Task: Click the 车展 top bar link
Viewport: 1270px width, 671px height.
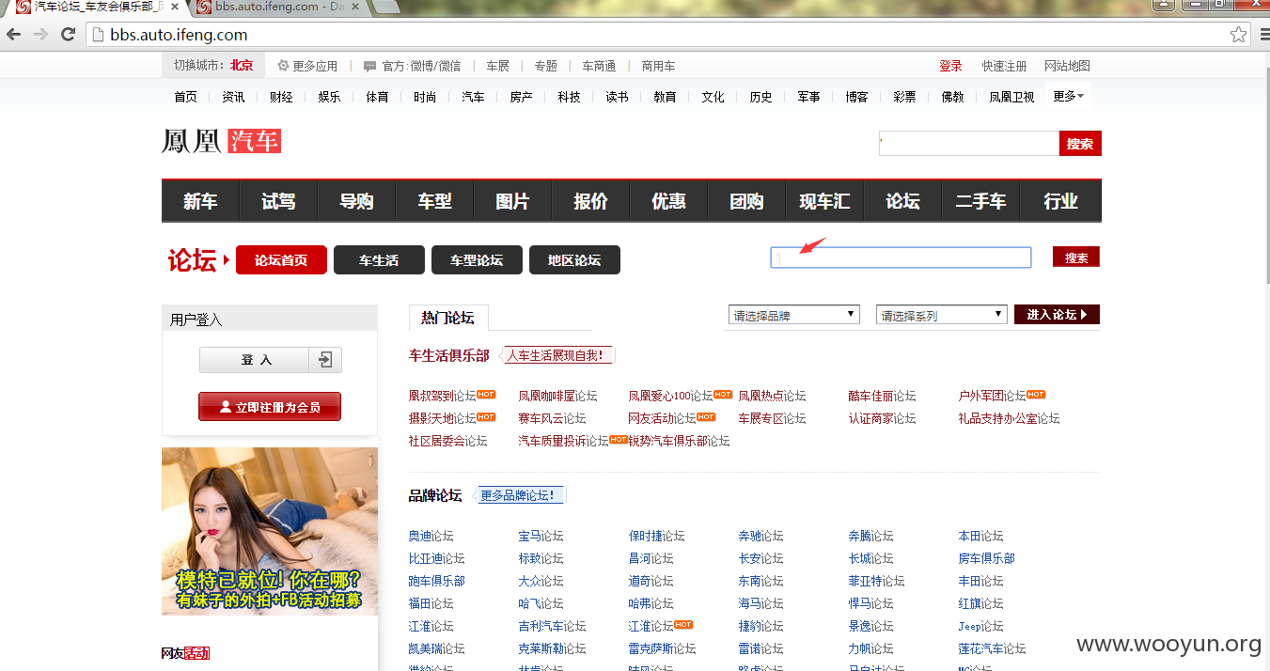Action: (497, 66)
